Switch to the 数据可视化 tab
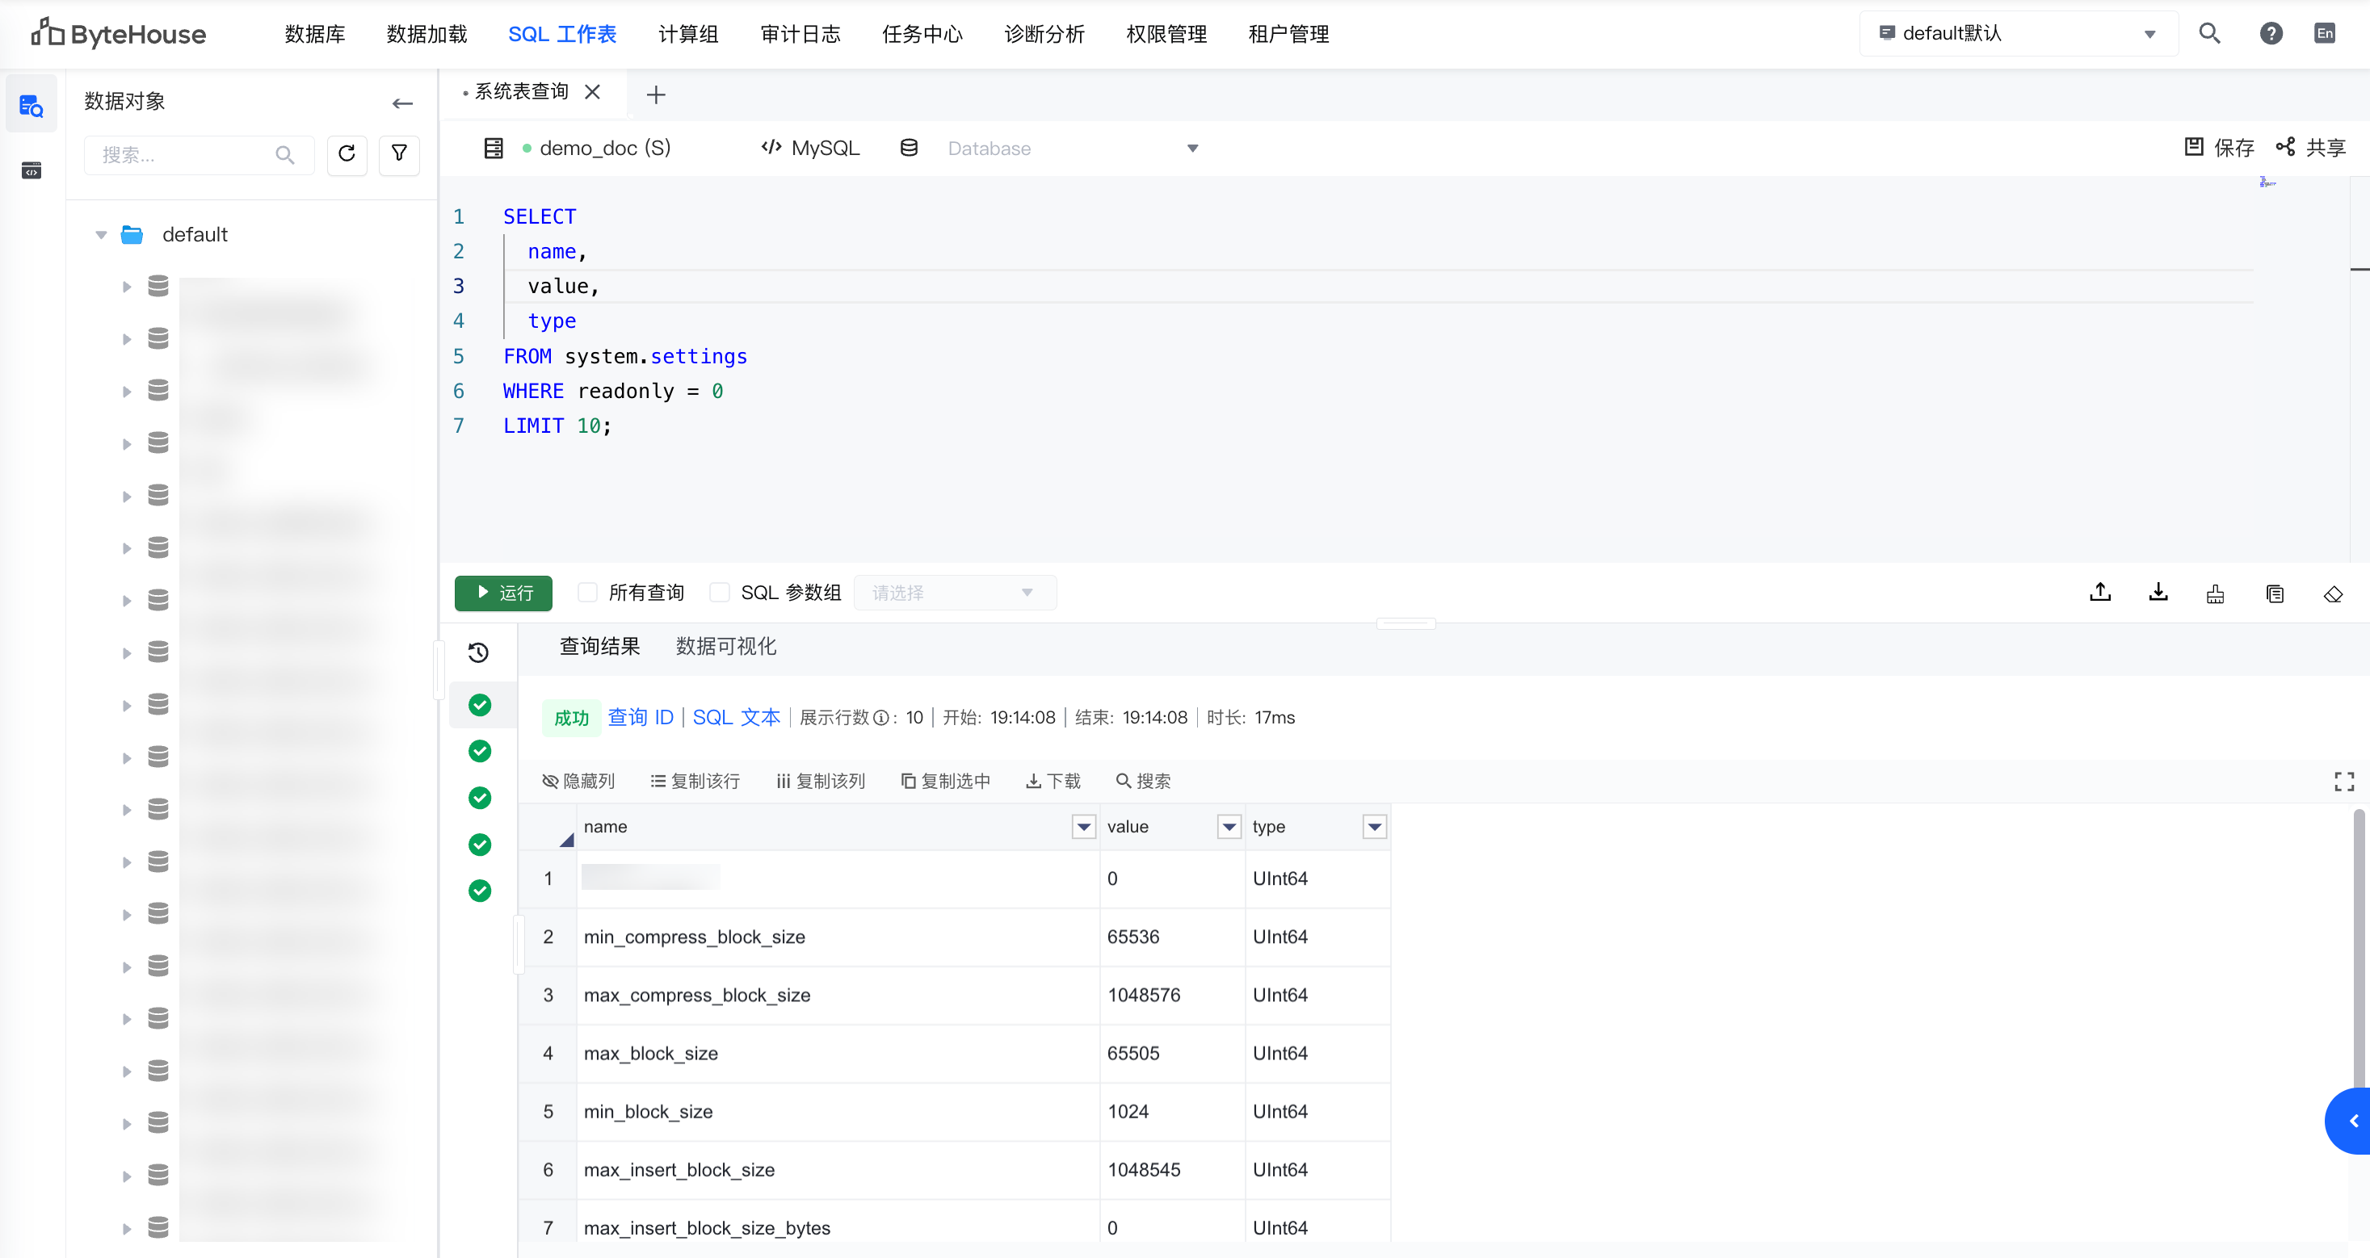 coord(726,647)
